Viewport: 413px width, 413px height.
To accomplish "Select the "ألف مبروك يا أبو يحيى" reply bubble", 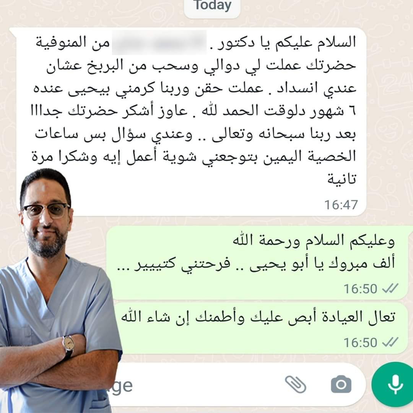I will 257,263.
